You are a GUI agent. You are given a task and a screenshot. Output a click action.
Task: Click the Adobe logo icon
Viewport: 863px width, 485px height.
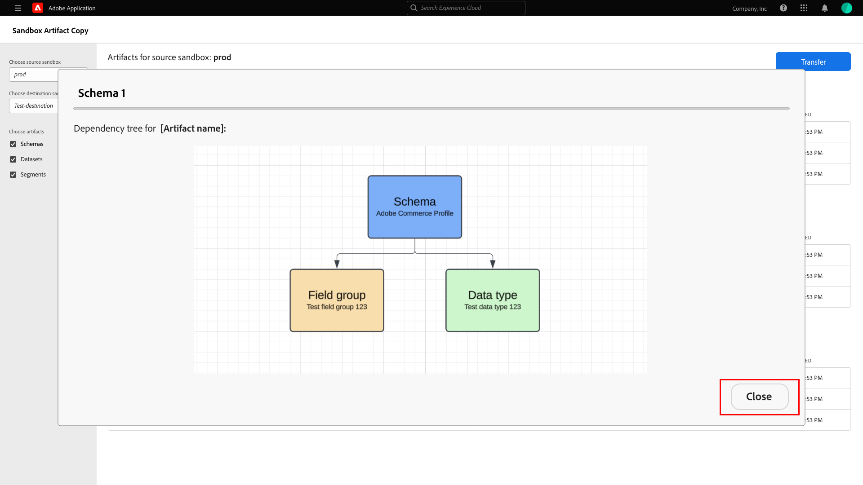pos(38,8)
